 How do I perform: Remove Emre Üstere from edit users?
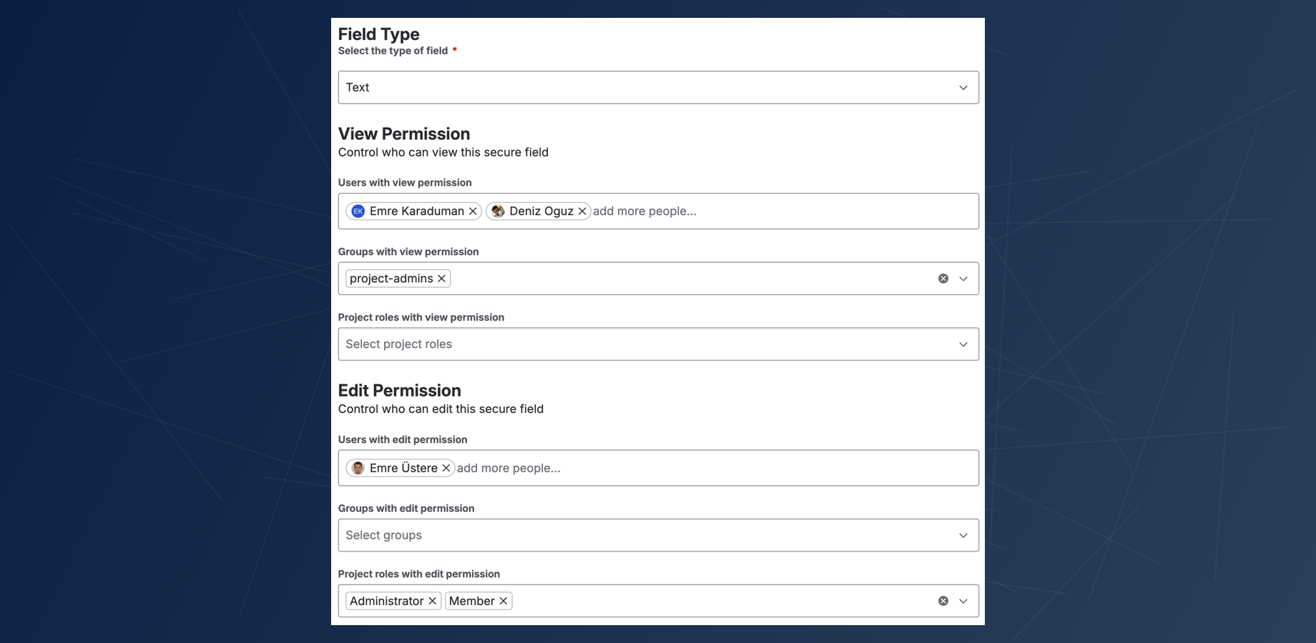(446, 468)
